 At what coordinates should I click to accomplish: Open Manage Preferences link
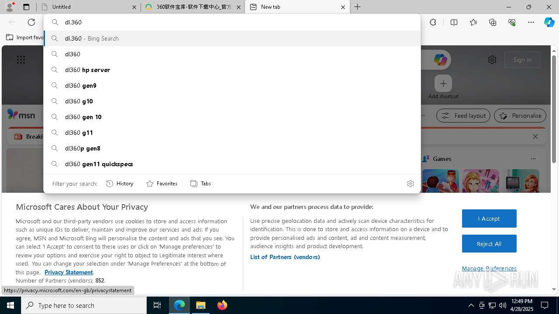click(489, 268)
